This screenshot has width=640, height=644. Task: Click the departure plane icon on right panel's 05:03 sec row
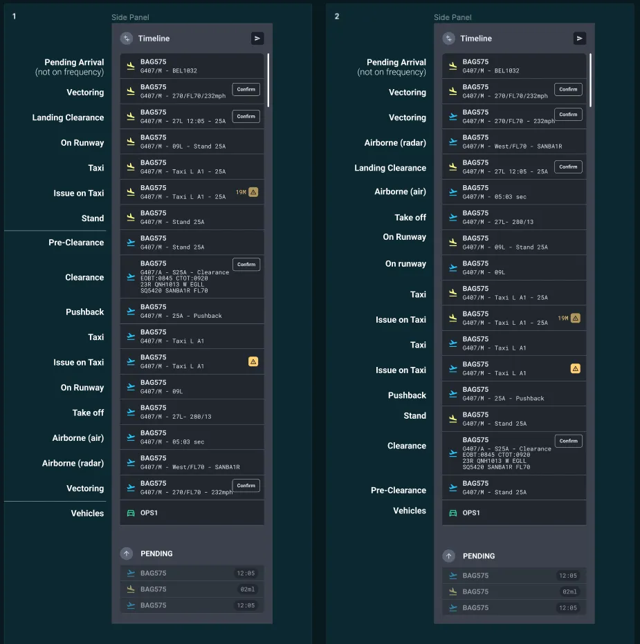tap(453, 192)
